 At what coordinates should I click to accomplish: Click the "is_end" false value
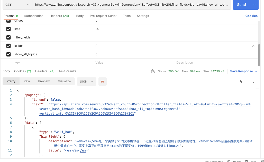55,99
